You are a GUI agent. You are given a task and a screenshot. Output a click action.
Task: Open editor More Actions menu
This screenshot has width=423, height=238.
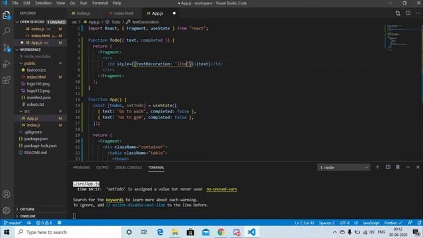pyautogui.click(x=418, y=13)
